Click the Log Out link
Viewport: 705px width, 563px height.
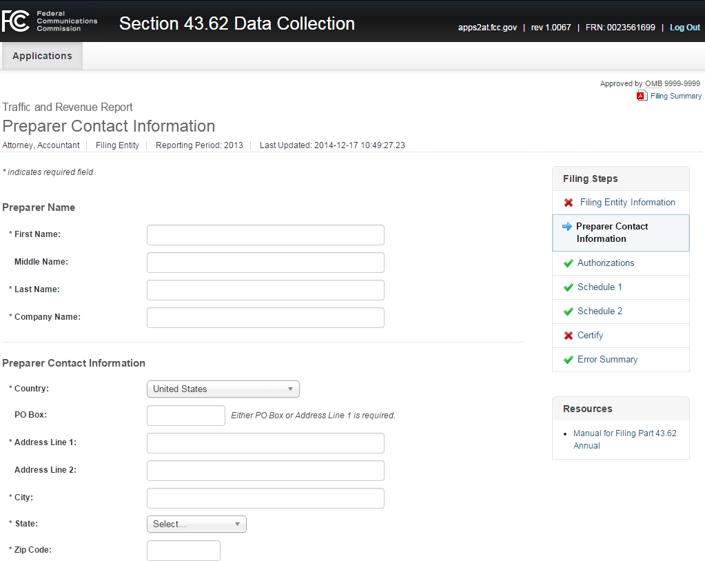tap(684, 28)
